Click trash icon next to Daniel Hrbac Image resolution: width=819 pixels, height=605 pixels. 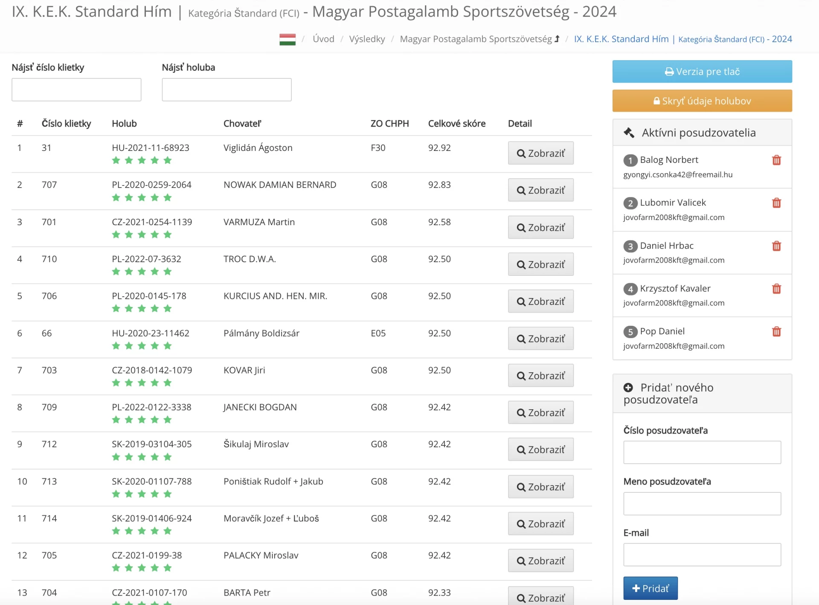click(x=776, y=246)
